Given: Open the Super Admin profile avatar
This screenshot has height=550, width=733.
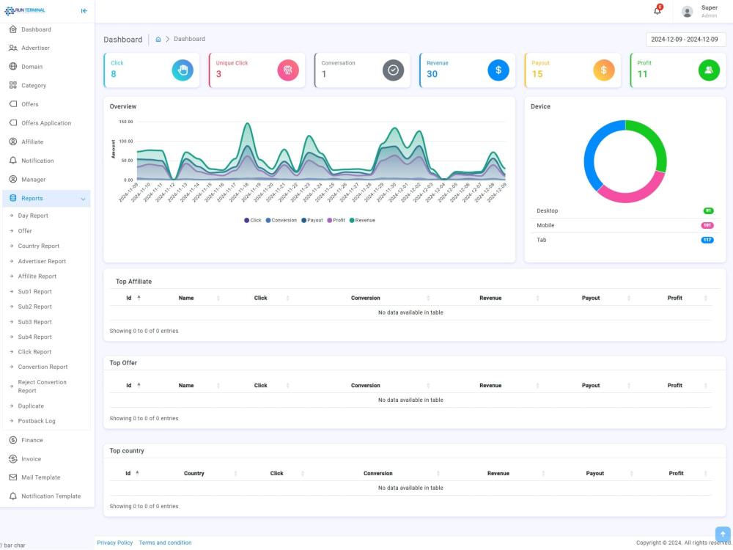Looking at the screenshot, I should click(687, 12).
